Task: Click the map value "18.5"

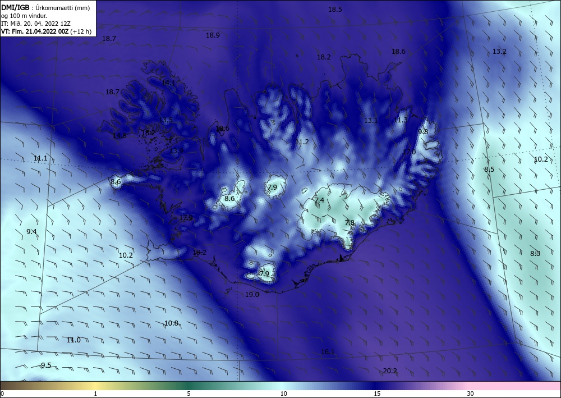Action: [335, 10]
